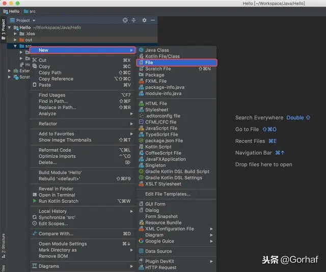326x272 pixels.
Task: Click the src breadcrumb in navigation bar
Action: [x=30, y=11]
